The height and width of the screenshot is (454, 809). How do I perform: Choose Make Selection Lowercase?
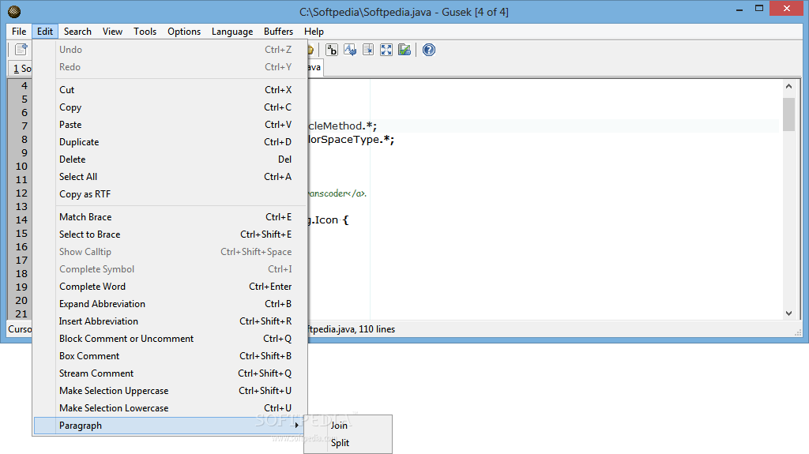click(x=171, y=408)
